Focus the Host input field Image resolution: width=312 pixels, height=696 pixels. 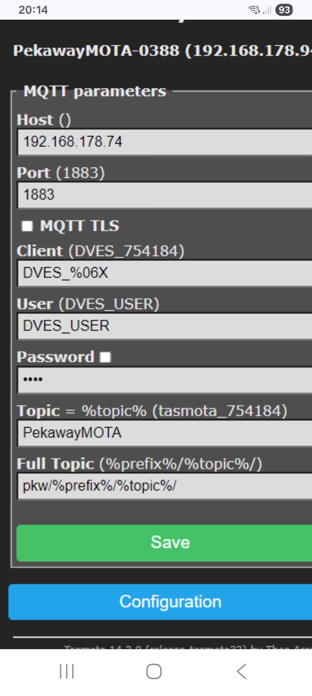(x=165, y=142)
